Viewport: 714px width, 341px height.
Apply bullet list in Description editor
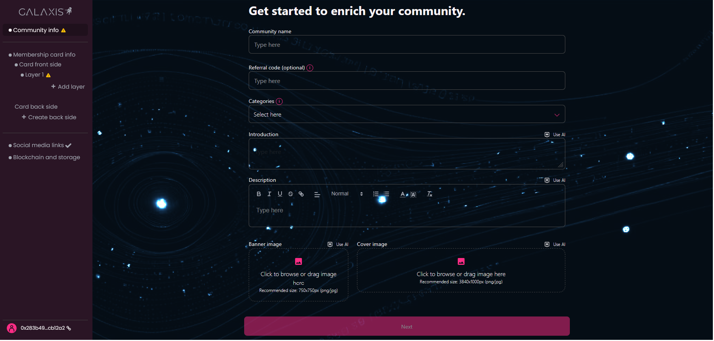pyautogui.click(x=386, y=194)
